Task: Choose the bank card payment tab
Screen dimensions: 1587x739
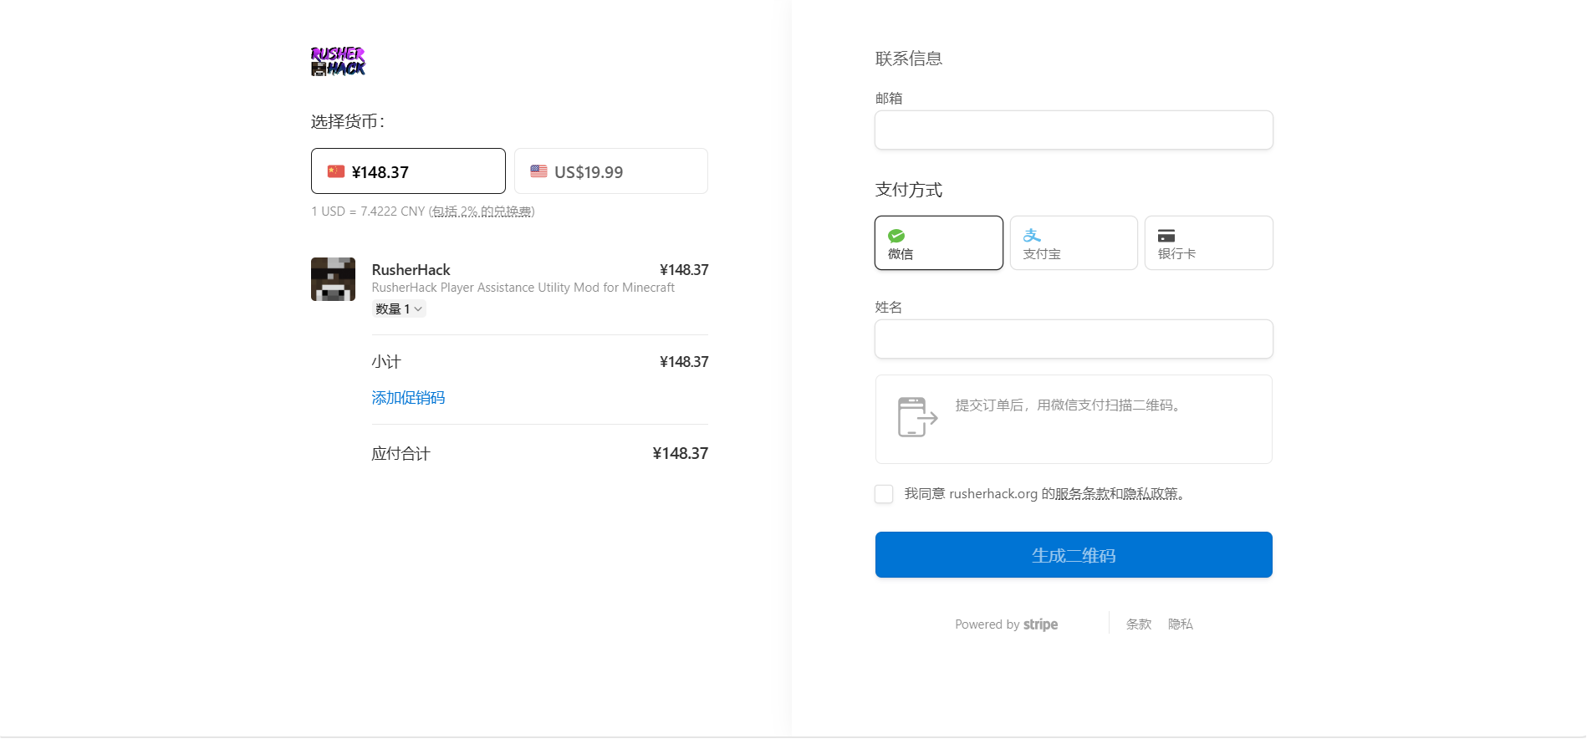Action: [x=1208, y=243]
